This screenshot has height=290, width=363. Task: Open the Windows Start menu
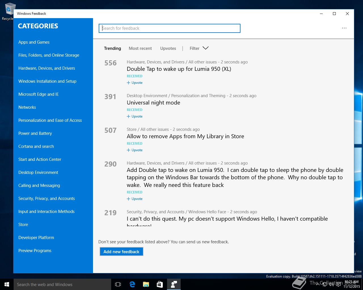point(7,284)
